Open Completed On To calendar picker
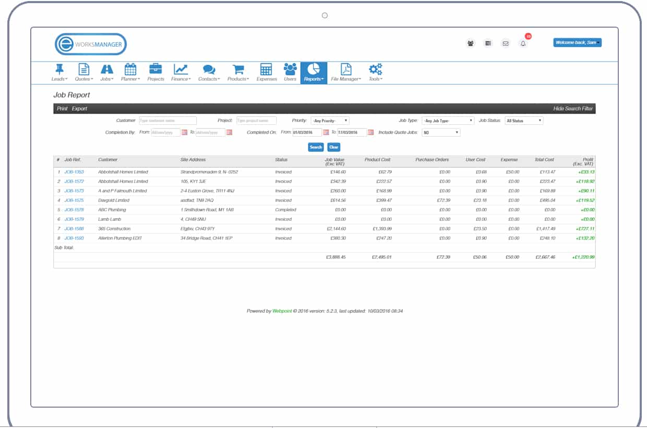The height and width of the screenshot is (428, 647). (x=372, y=133)
